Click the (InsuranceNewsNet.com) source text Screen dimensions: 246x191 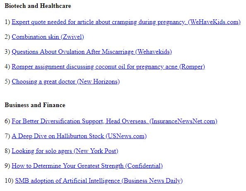[183, 121]
